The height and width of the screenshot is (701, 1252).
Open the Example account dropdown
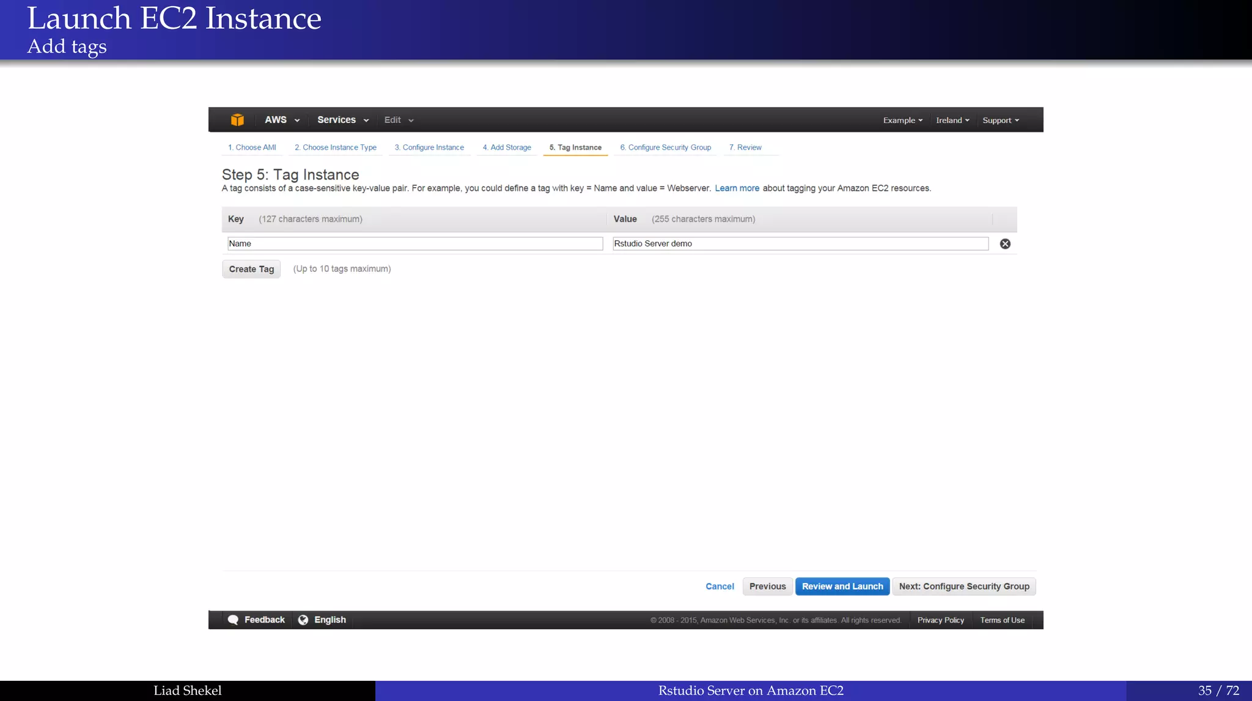[902, 120]
